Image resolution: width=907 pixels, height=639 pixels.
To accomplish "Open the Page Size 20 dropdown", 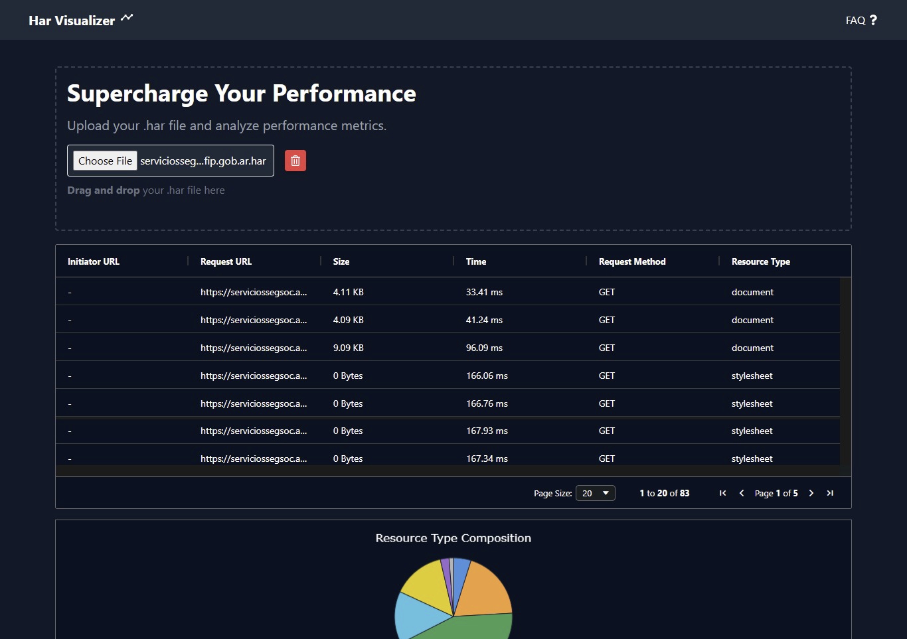I will coord(596,493).
